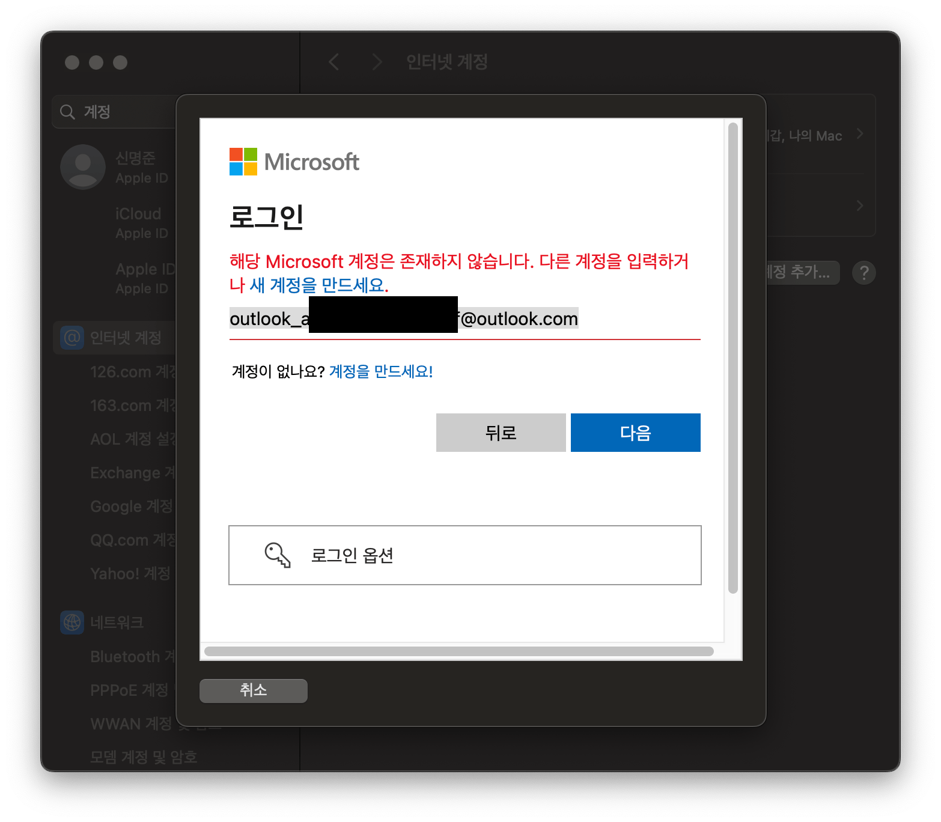This screenshot has width=941, height=822.
Task: Click the outlook.com email input field
Action: (x=465, y=319)
